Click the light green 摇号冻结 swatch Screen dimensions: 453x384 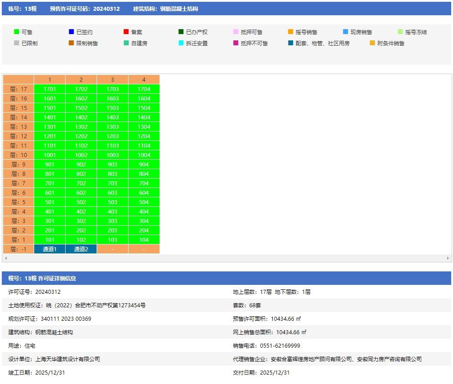(400, 32)
